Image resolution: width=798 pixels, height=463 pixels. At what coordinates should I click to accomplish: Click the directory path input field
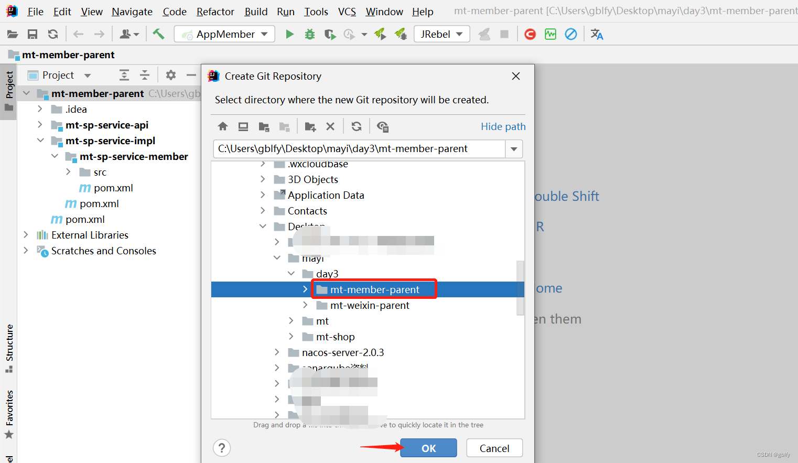pos(359,149)
